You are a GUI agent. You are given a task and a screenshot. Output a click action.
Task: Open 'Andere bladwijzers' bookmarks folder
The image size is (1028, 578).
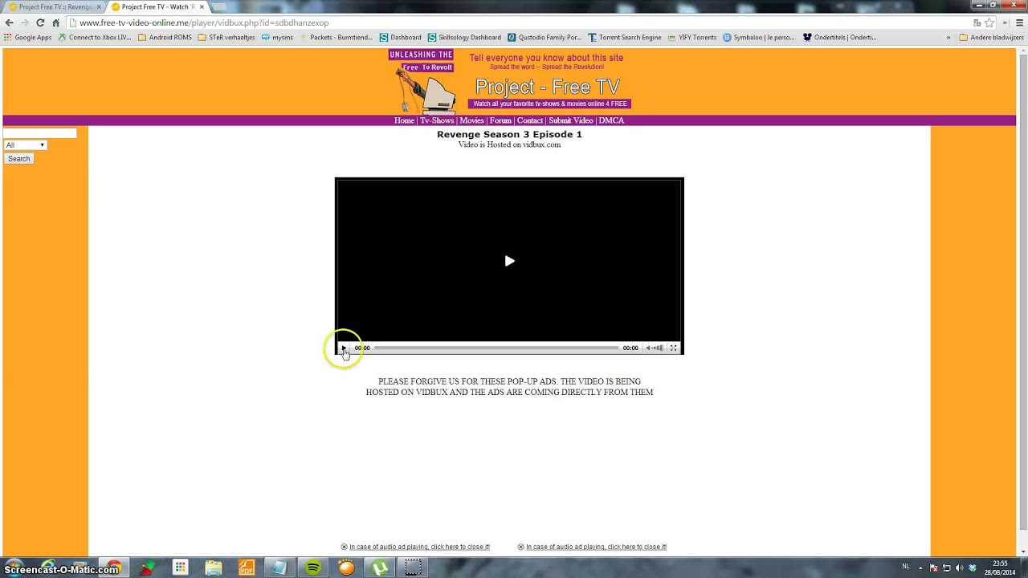coord(992,37)
